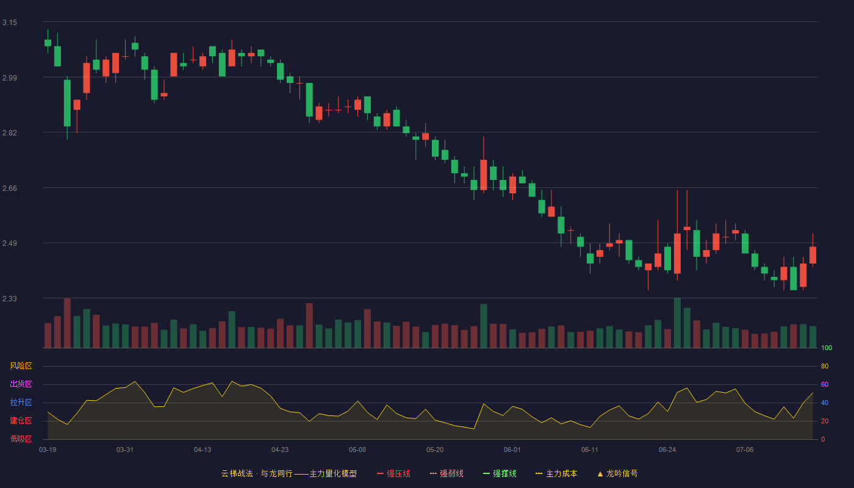The height and width of the screenshot is (488, 854).
Task: Toggle the 强撑线 legend entry
Action: [x=500, y=473]
